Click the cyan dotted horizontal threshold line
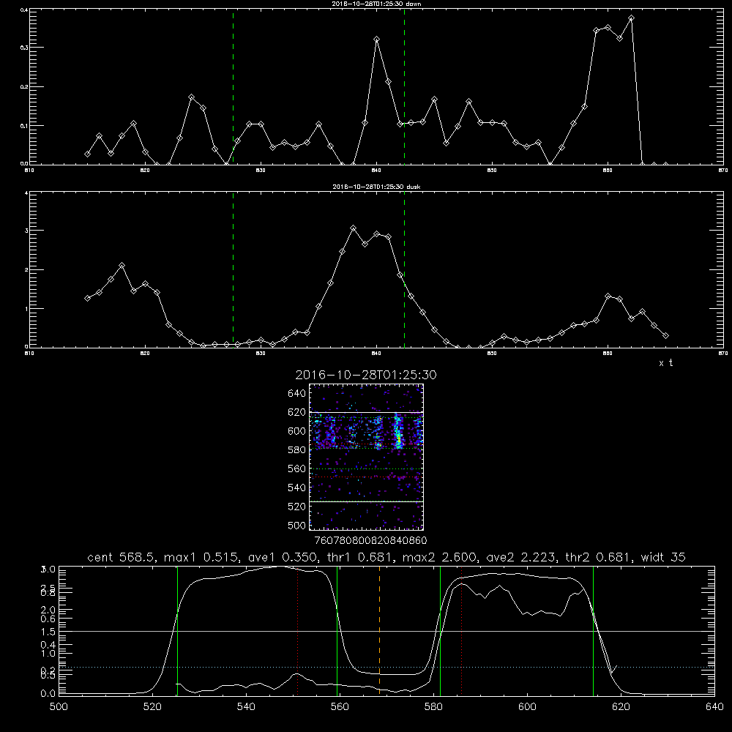The height and width of the screenshot is (732, 732). (x=386, y=667)
